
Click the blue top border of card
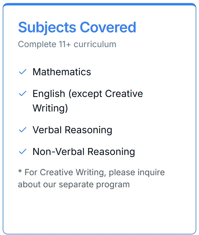coord(99,4)
